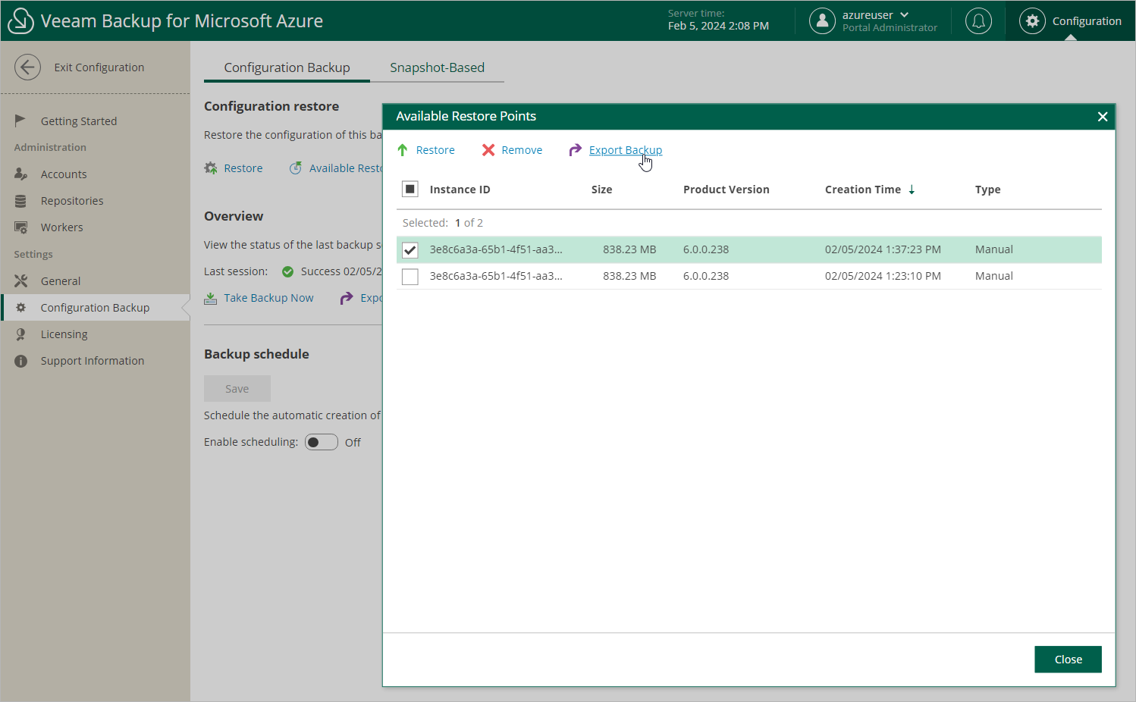Screen dimensions: 1136x702
Task: Sort by the Size column header
Action: point(601,190)
